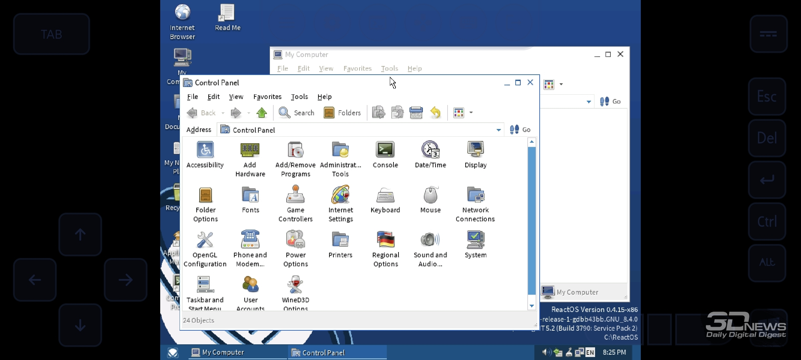
Task: Open Date/Time settings icon
Action: (430, 150)
